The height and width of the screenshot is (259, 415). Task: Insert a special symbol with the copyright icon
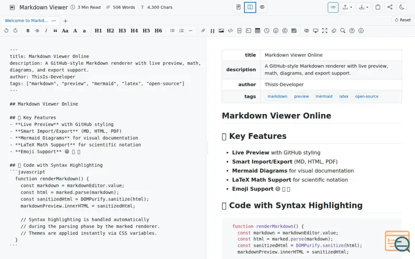coord(285,31)
